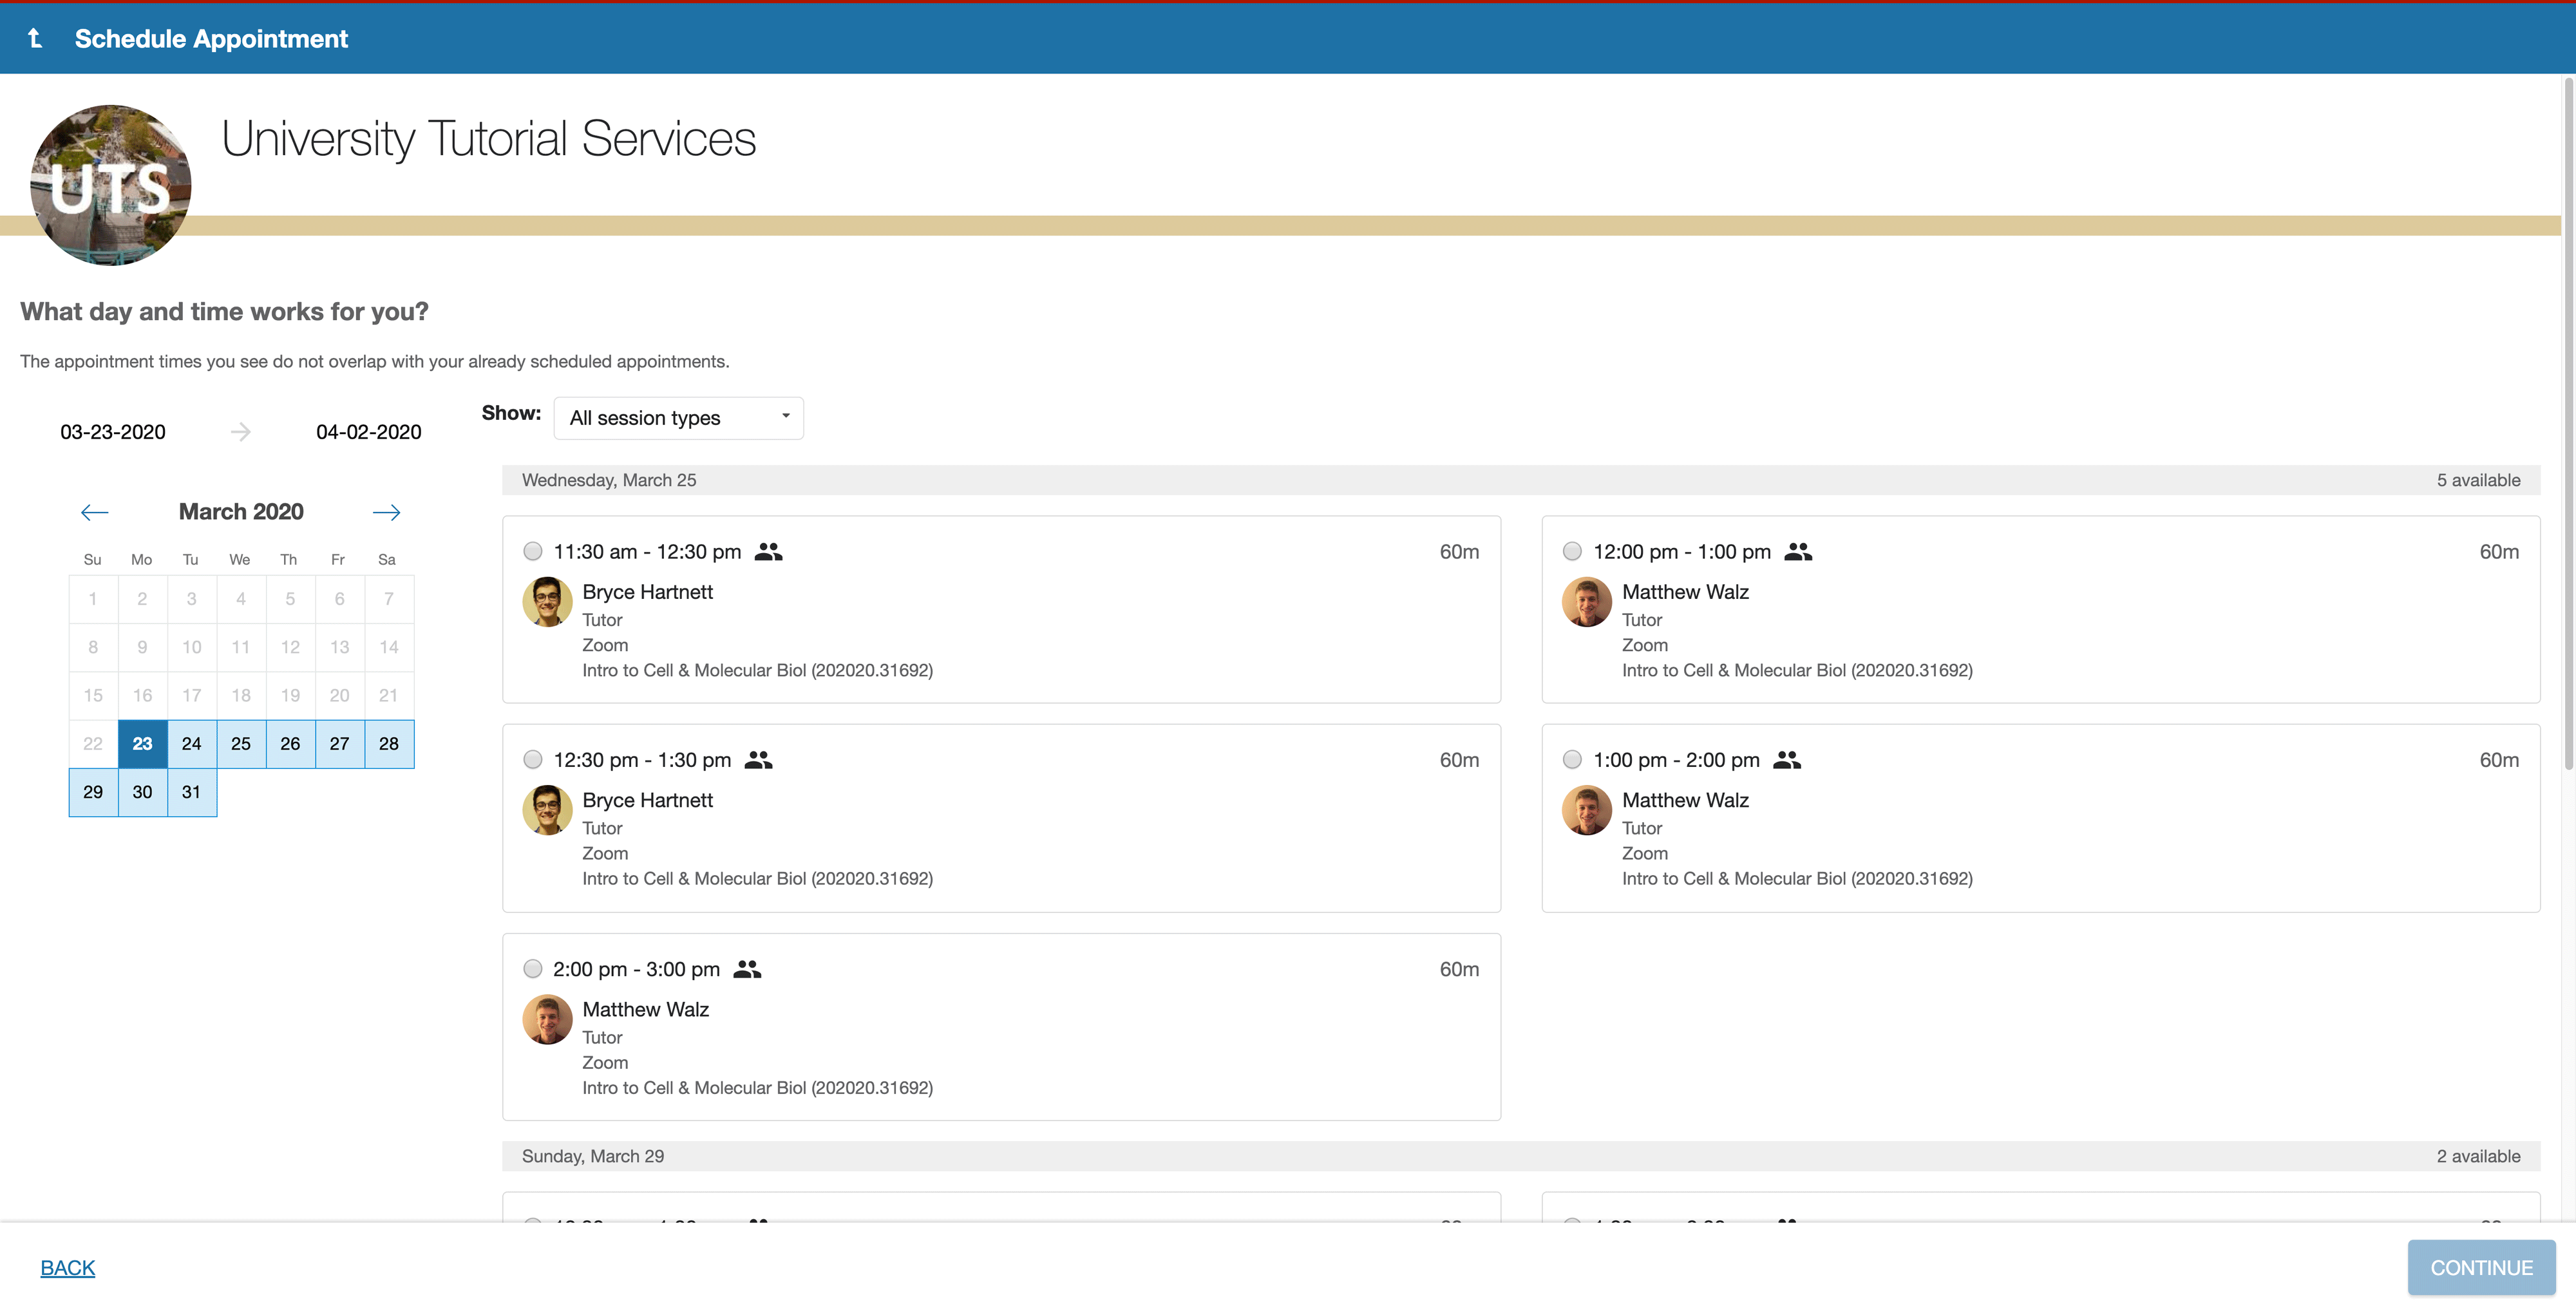Image resolution: width=2576 pixels, height=1313 pixels.
Task: Go to previous month in calendar
Action: coord(94,512)
